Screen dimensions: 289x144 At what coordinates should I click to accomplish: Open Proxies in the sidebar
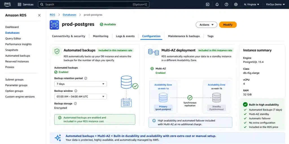pyautogui.click(x=10, y=67)
